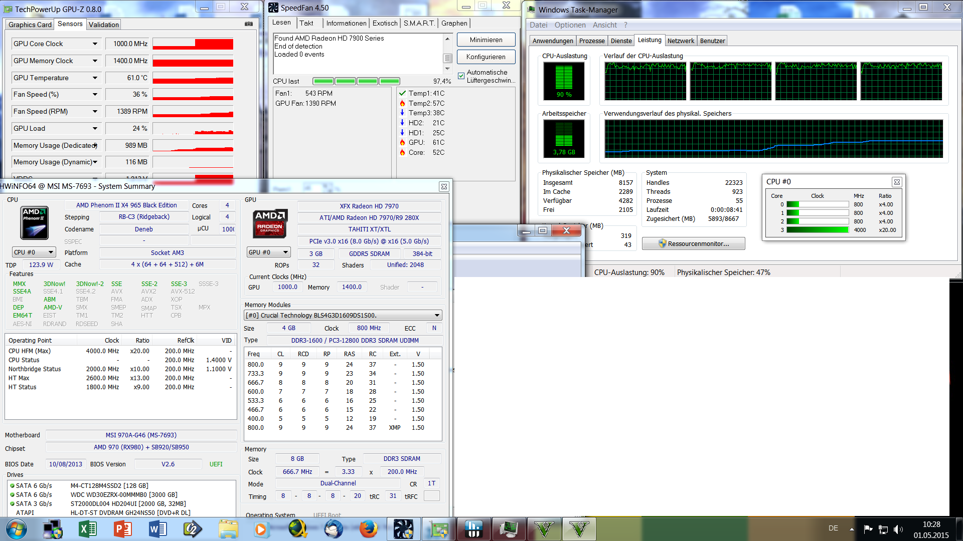The width and height of the screenshot is (963, 541).
Task: Click the Konfigurieren button in SpeedFan
Action: click(486, 57)
